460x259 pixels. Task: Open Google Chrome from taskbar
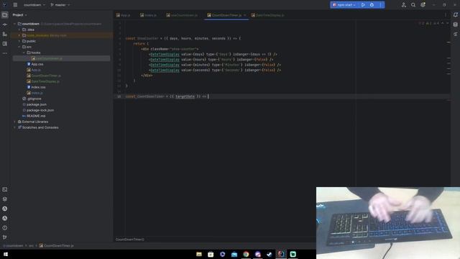pos(246,254)
